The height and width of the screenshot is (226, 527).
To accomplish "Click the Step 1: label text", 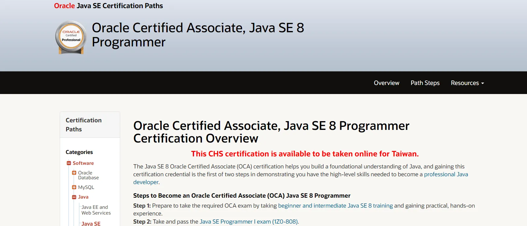I will 142,206.
